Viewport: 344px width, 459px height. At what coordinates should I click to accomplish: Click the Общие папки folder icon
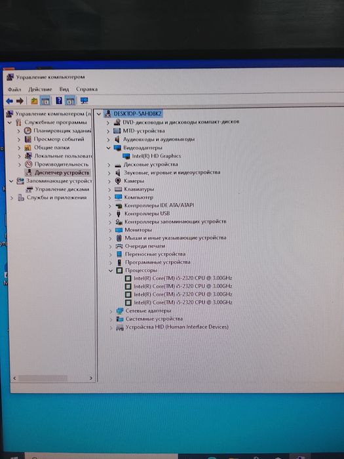[x=28, y=148]
